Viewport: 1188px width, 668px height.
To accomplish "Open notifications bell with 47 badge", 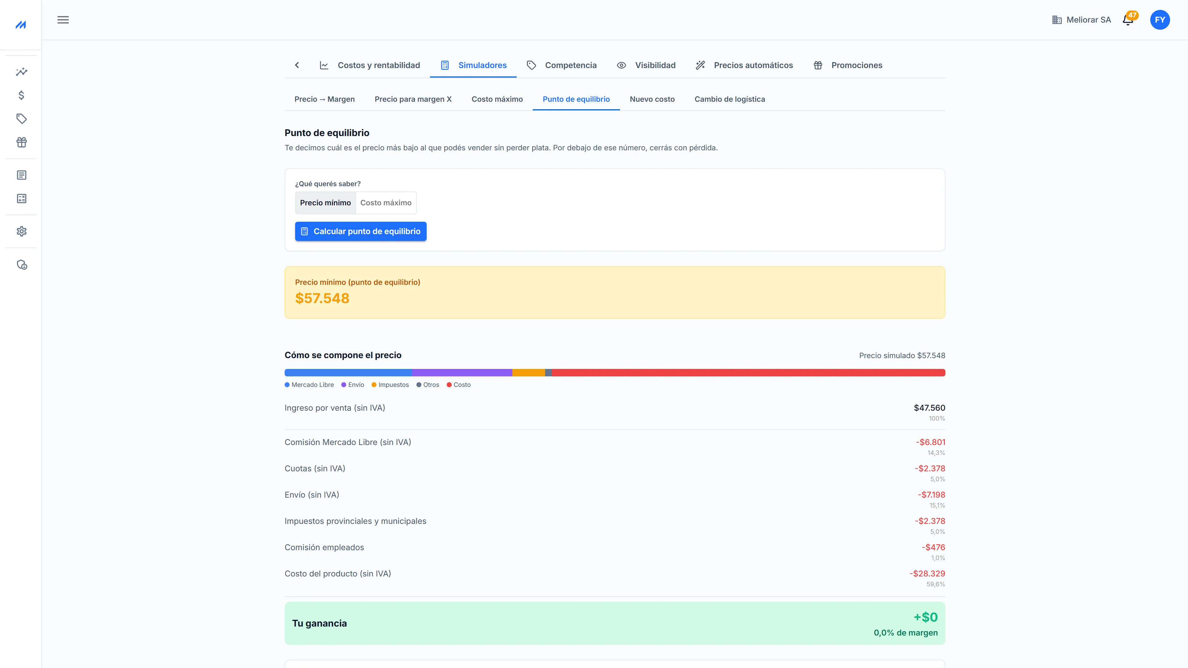I will [x=1128, y=20].
